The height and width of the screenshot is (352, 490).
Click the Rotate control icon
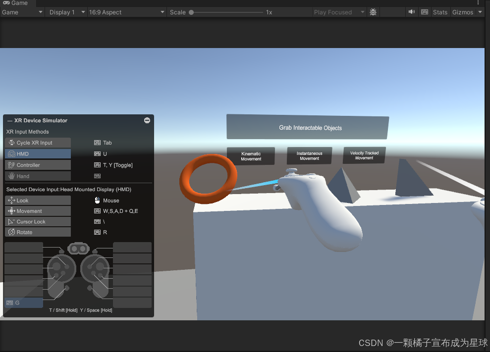tap(10, 232)
